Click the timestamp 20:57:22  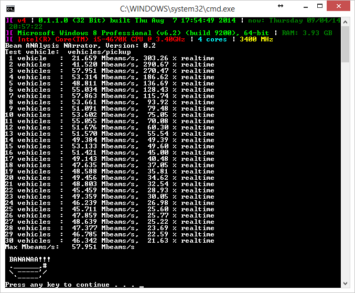tap(26, 27)
